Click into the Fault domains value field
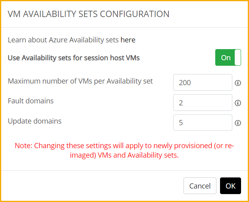 (x=203, y=103)
